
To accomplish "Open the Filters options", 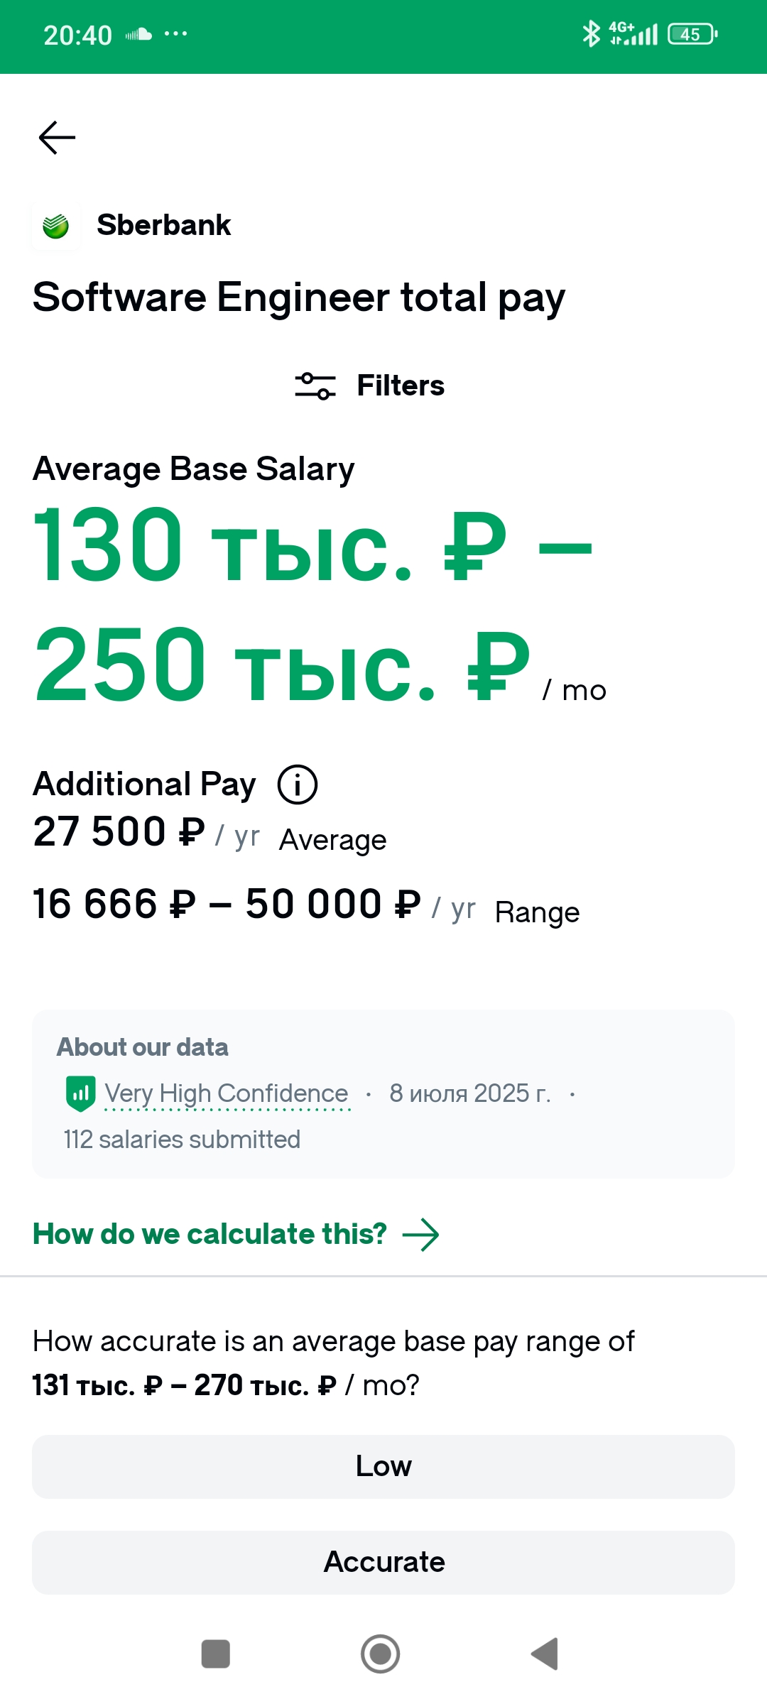I will point(400,386).
